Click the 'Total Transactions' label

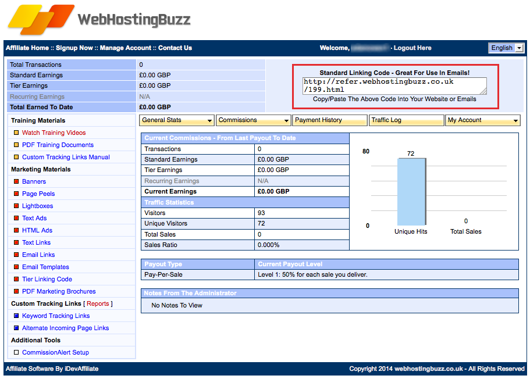(35, 65)
